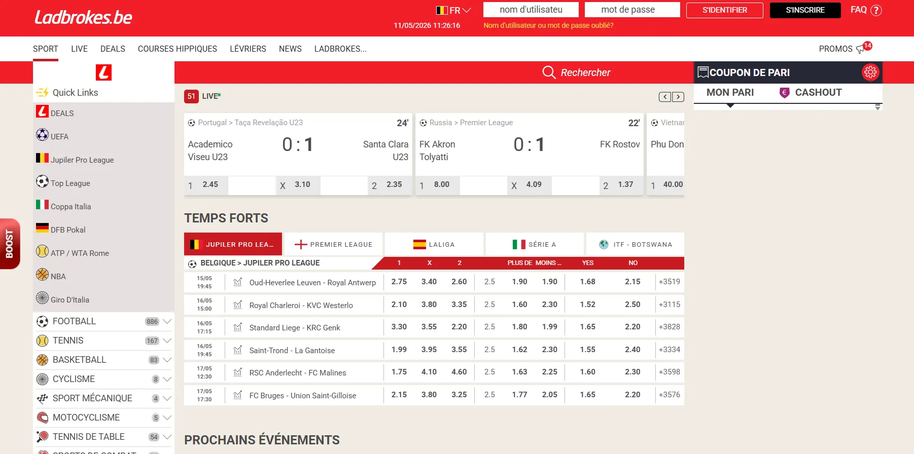The width and height of the screenshot is (914, 454).
Task: Select odds 2.75 for Oud-Heverlee Leuven
Action: point(399,282)
